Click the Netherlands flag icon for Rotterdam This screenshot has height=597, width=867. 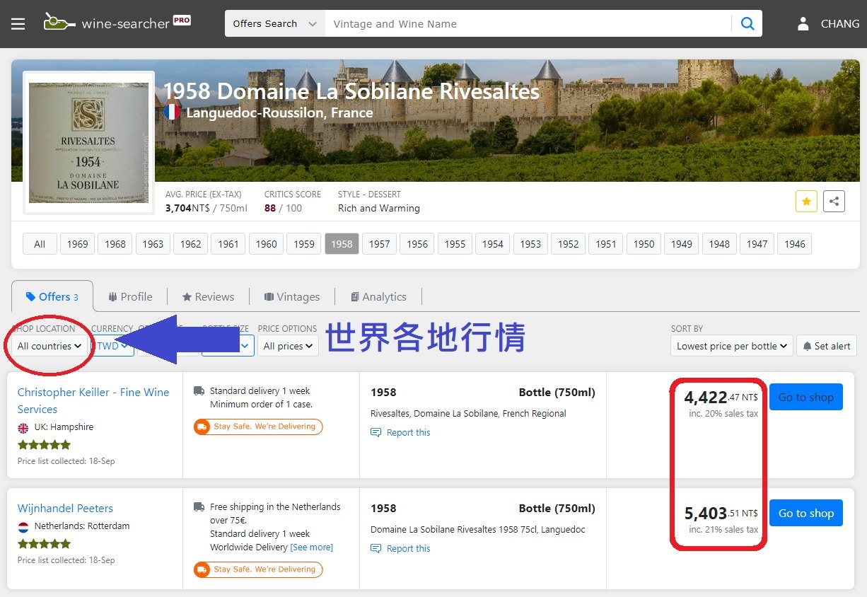pos(23,526)
